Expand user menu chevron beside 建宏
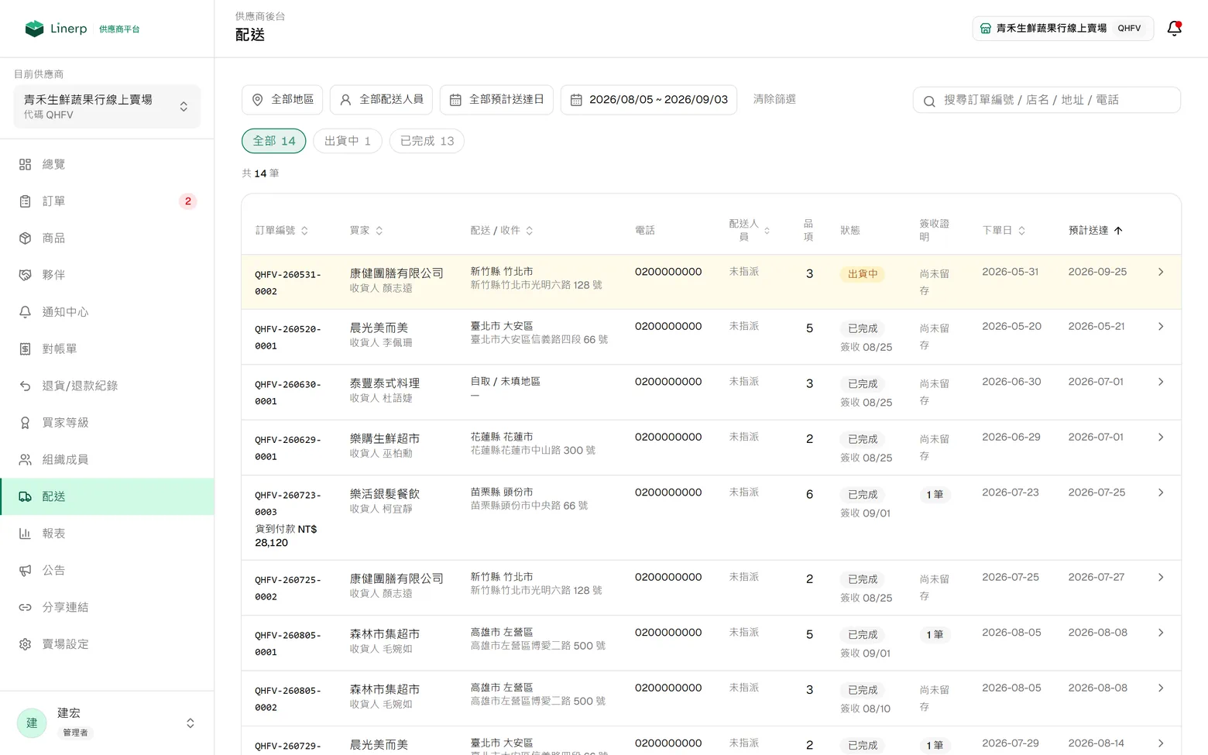 (x=190, y=723)
